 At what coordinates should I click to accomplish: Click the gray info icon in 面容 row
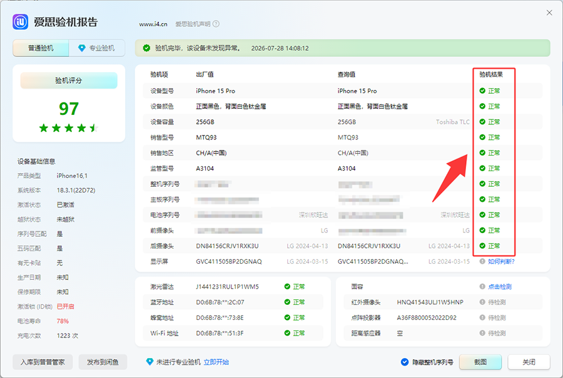(482, 286)
